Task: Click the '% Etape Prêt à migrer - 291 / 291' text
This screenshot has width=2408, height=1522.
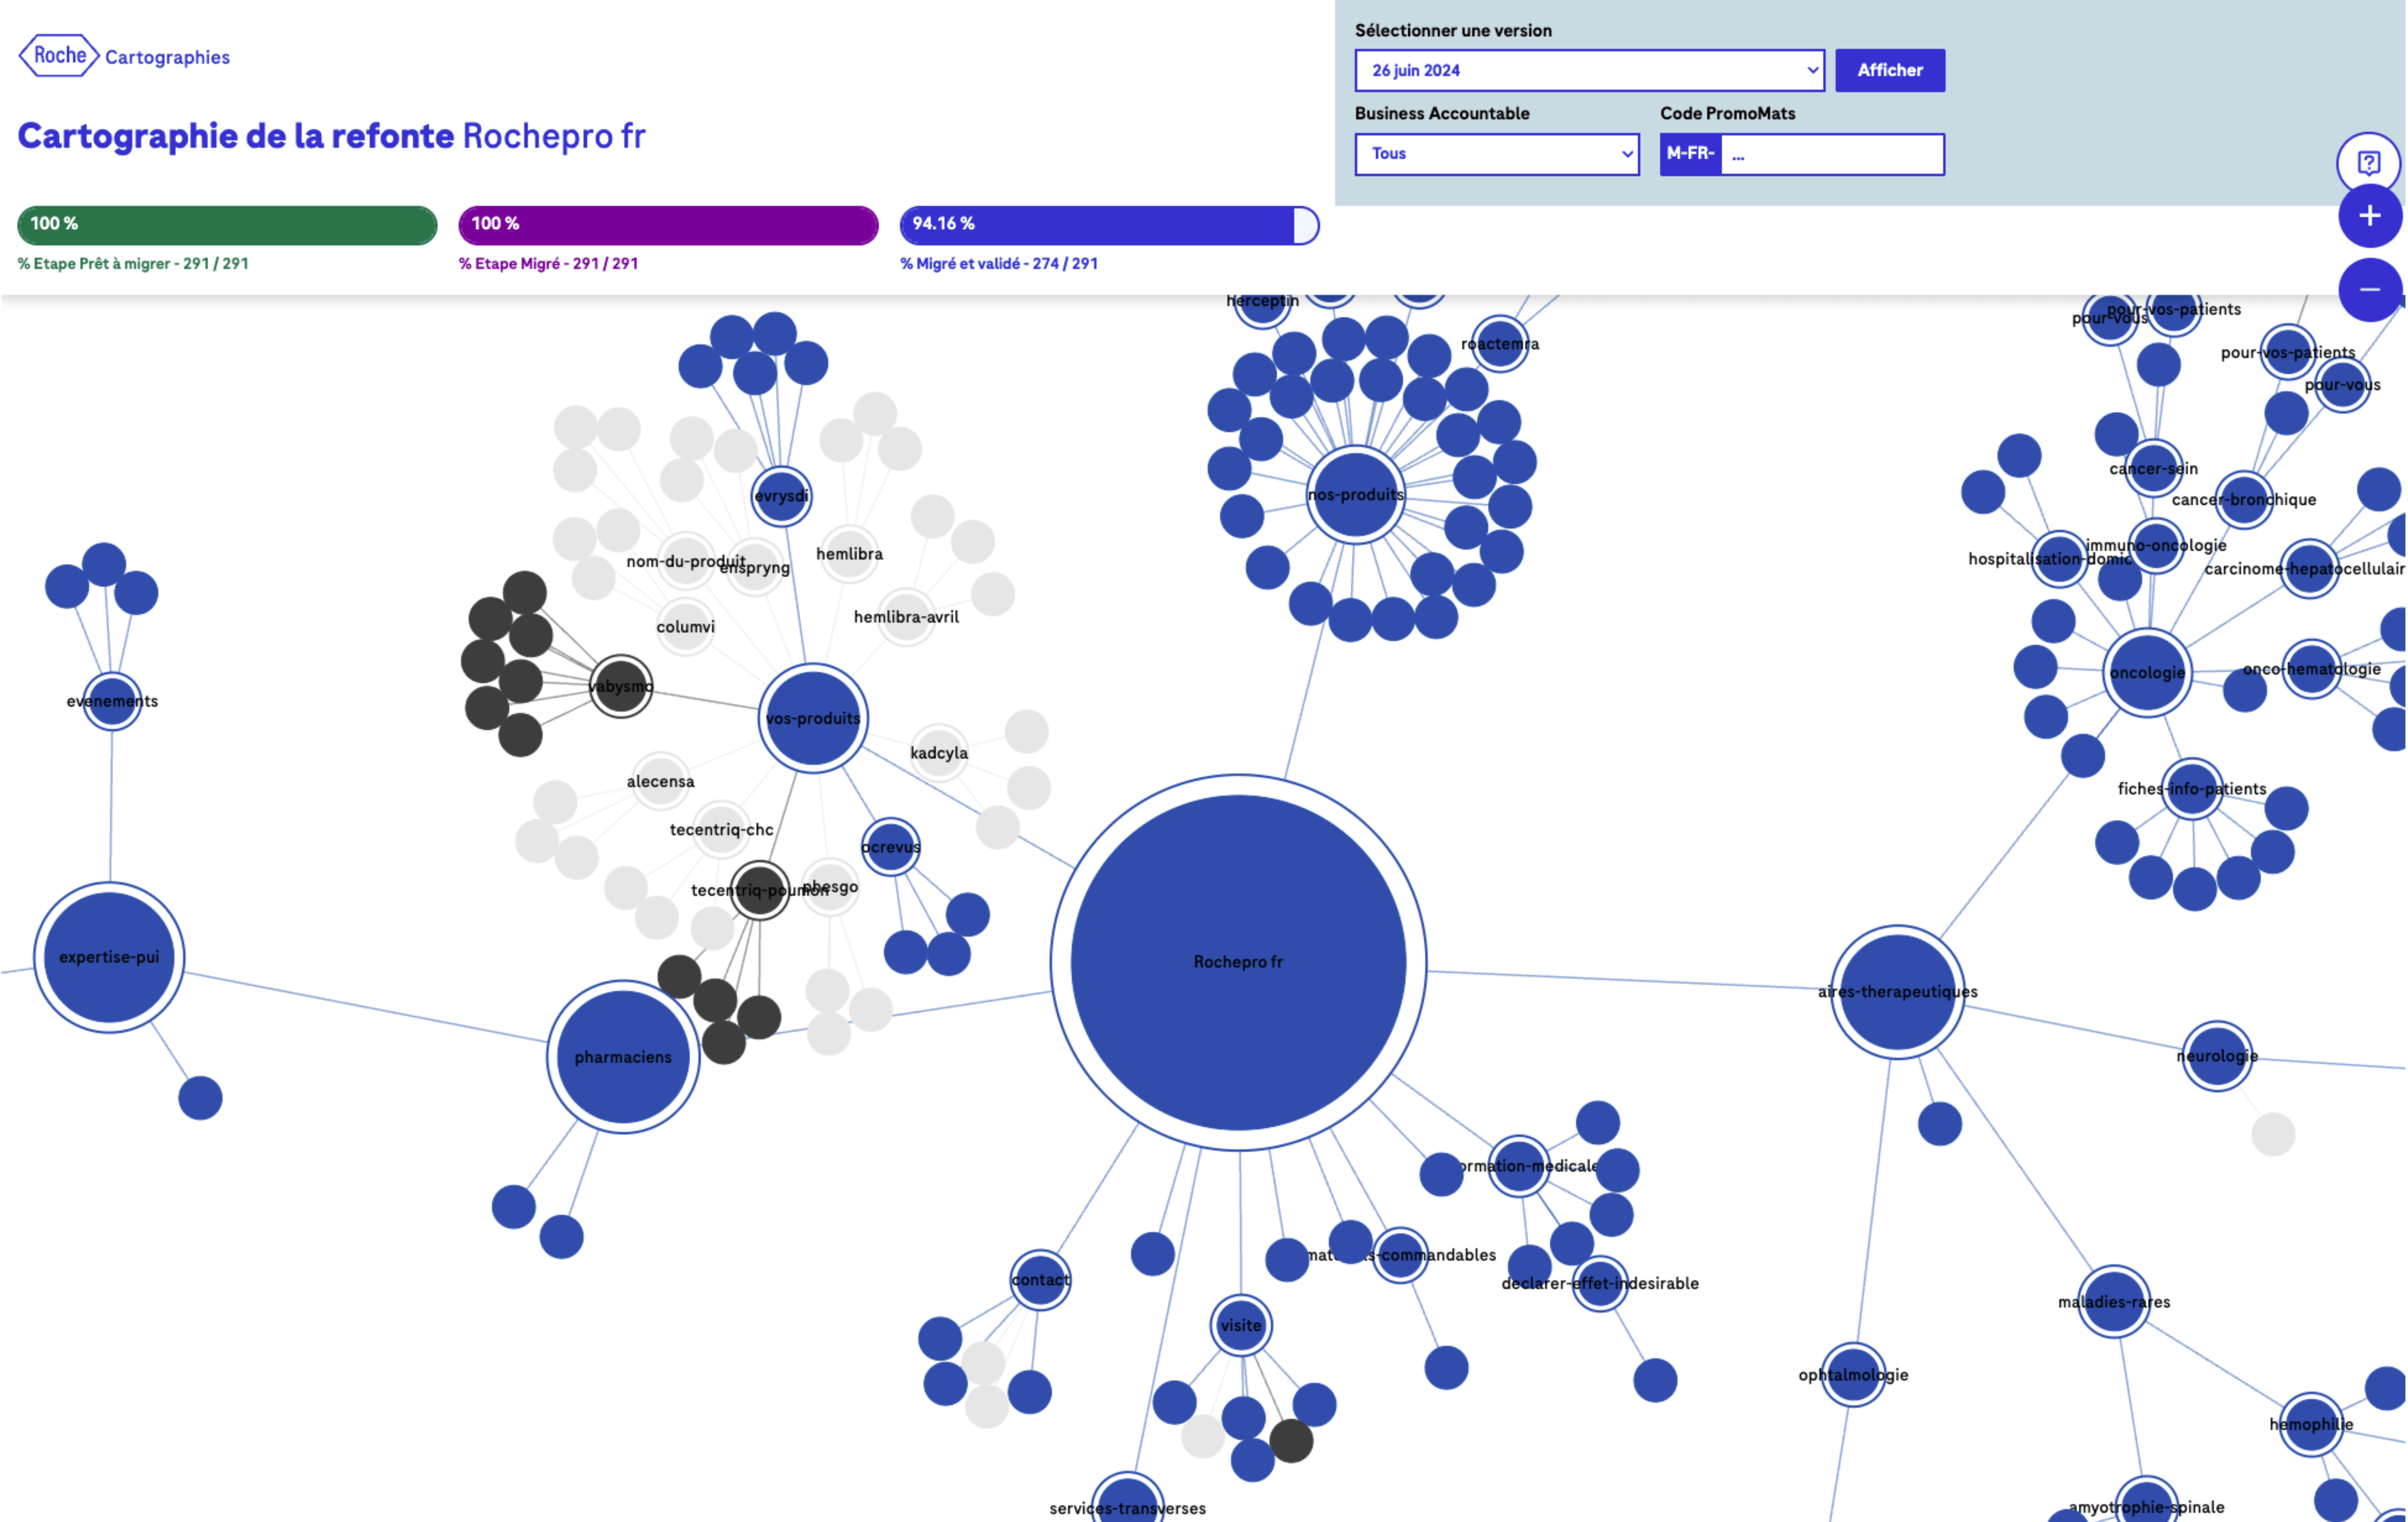Action: [133, 264]
